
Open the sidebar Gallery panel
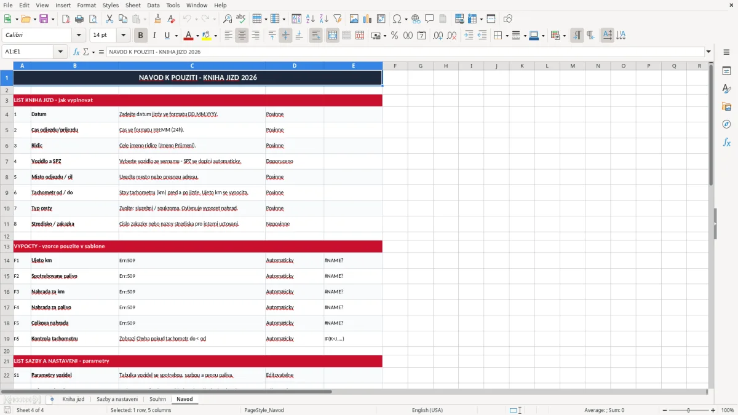coord(726,106)
